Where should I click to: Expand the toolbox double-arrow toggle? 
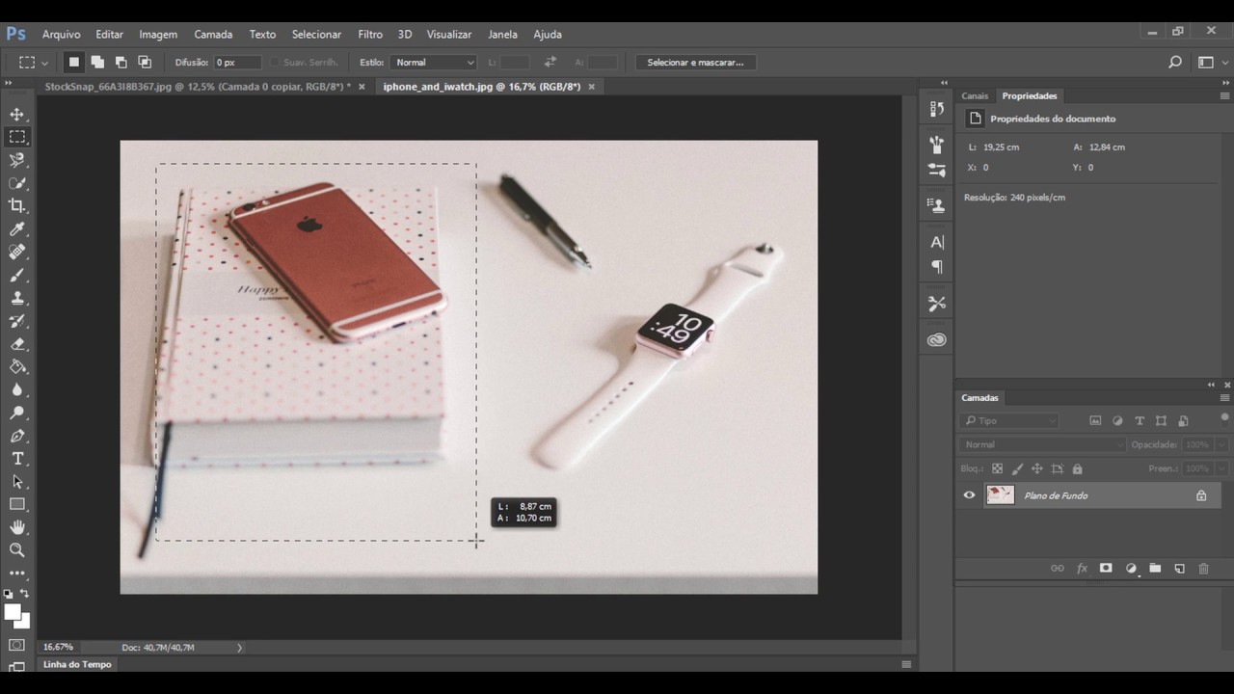[9, 83]
